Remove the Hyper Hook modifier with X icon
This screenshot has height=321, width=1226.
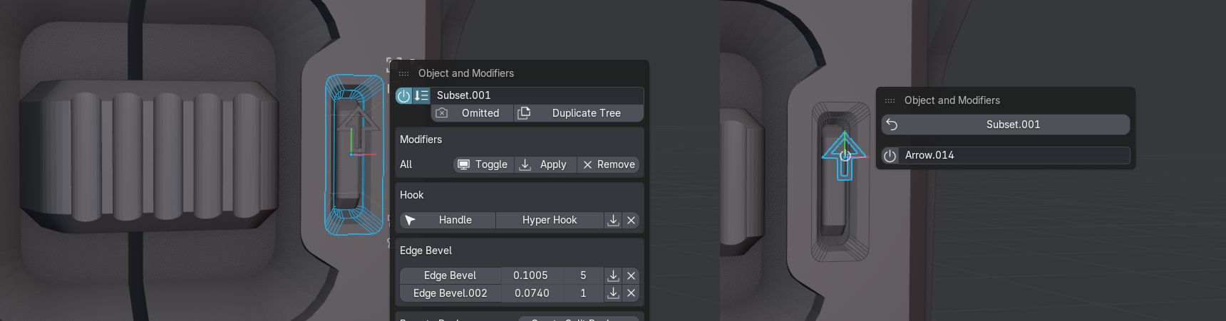631,220
